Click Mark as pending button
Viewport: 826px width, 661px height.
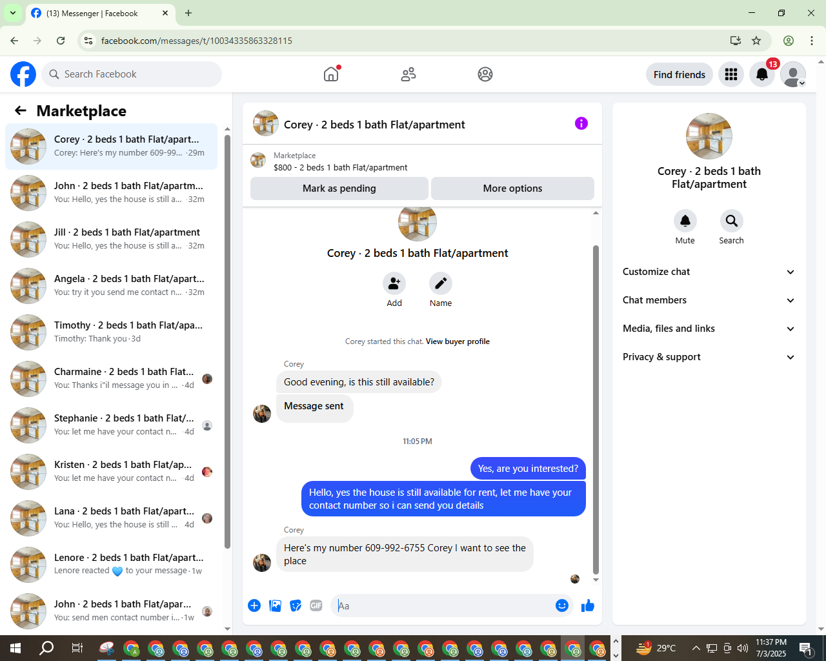(339, 188)
